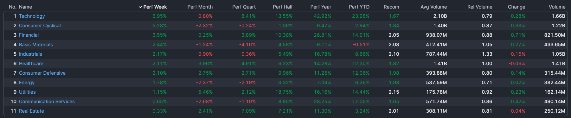Viewport: 571px width, 118px height.
Task: Open the Communication Services sector link
Action: click(47, 102)
